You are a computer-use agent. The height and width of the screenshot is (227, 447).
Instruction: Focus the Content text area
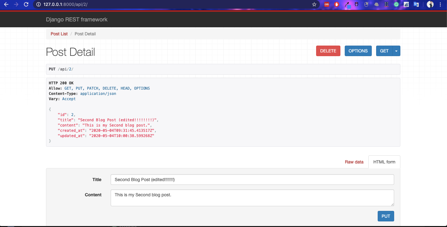252,198
